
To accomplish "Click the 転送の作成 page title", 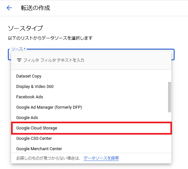I will pyautogui.click(x=36, y=8).
